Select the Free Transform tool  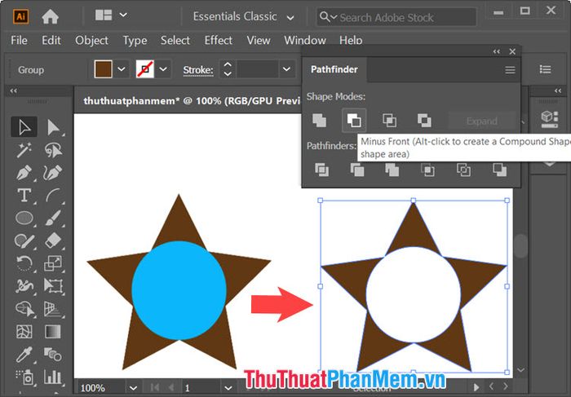pos(53,285)
